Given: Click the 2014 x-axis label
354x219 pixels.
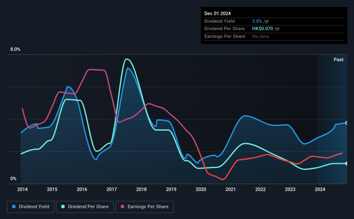Looking at the screenshot, I should 22,189.
